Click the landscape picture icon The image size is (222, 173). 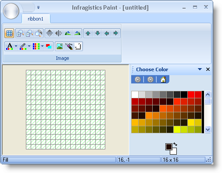60,46
